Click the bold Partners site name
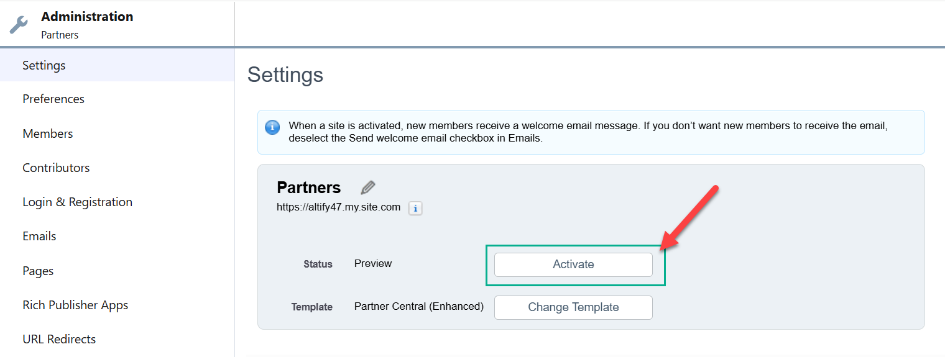Screen dimensions: 945x357 [309, 188]
